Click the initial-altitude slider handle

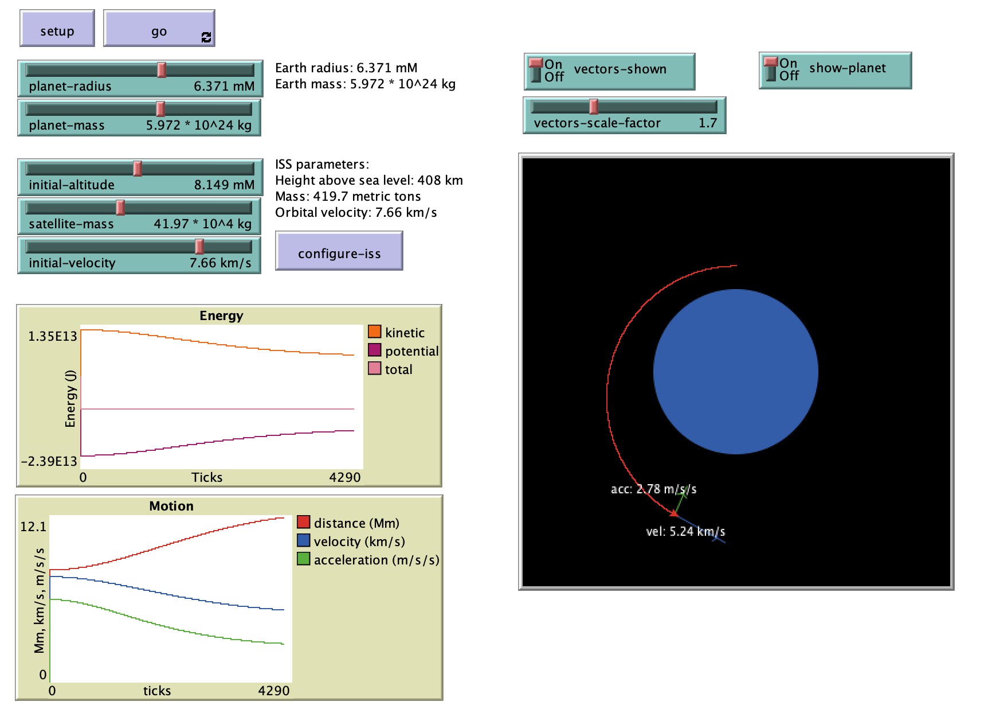click(x=138, y=169)
